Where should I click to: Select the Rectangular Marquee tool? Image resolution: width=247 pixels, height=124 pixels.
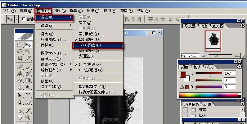click(x=20, y=45)
